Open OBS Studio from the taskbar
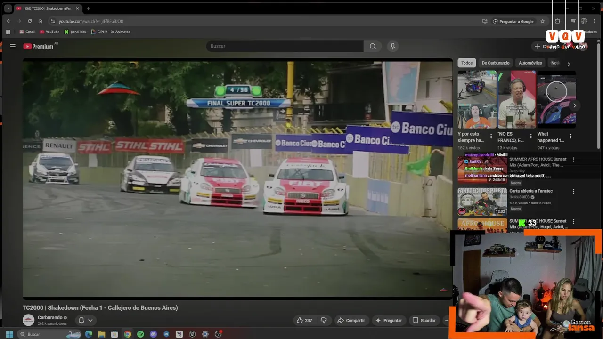The image size is (603, 339). pos(218,334)
